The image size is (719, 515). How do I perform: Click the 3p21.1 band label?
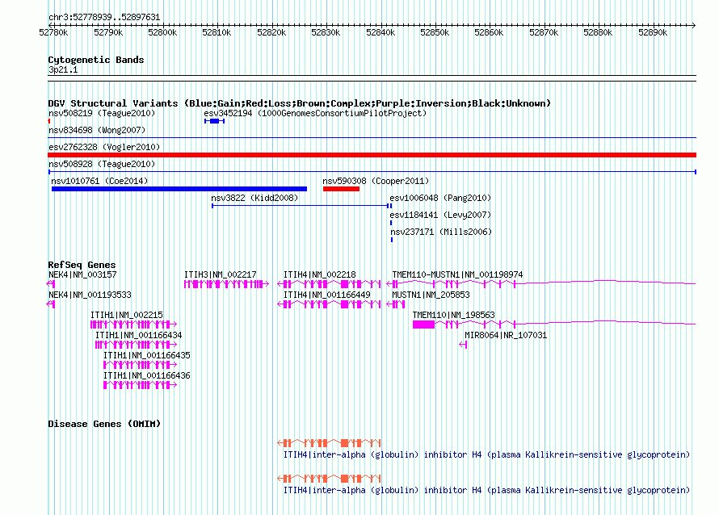point(63,69)
